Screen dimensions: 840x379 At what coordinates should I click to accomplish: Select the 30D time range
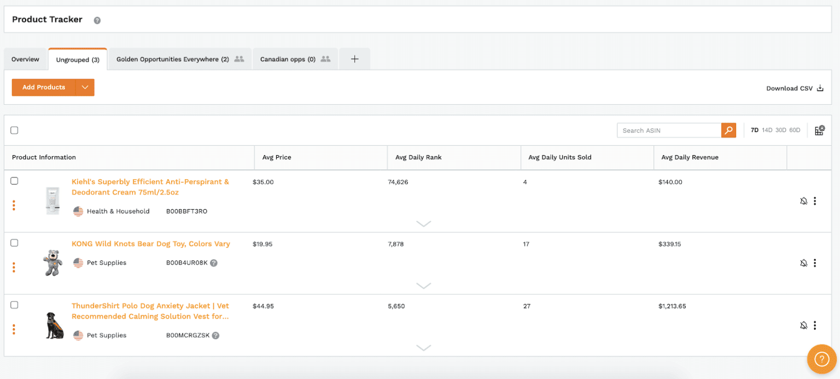click(780, 130)
